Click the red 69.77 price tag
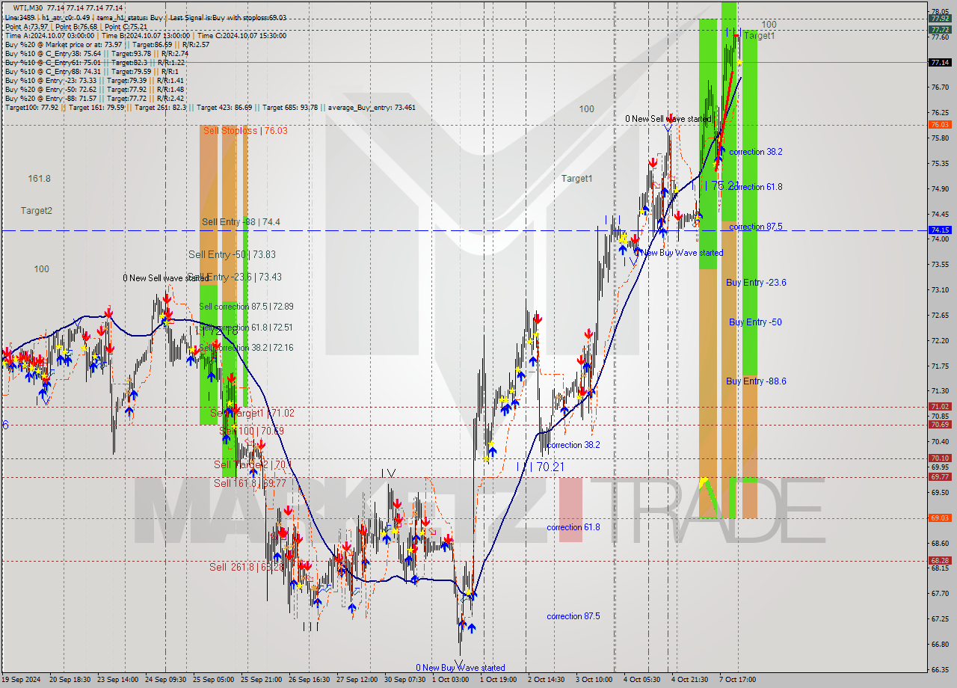Viewport: 957px width, 688px height. pos(940,477)
